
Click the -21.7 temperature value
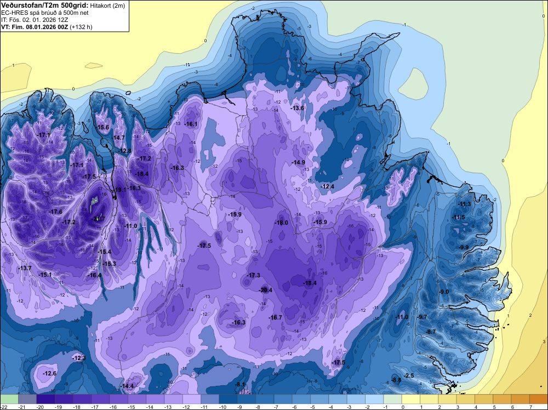click(98, 219)
